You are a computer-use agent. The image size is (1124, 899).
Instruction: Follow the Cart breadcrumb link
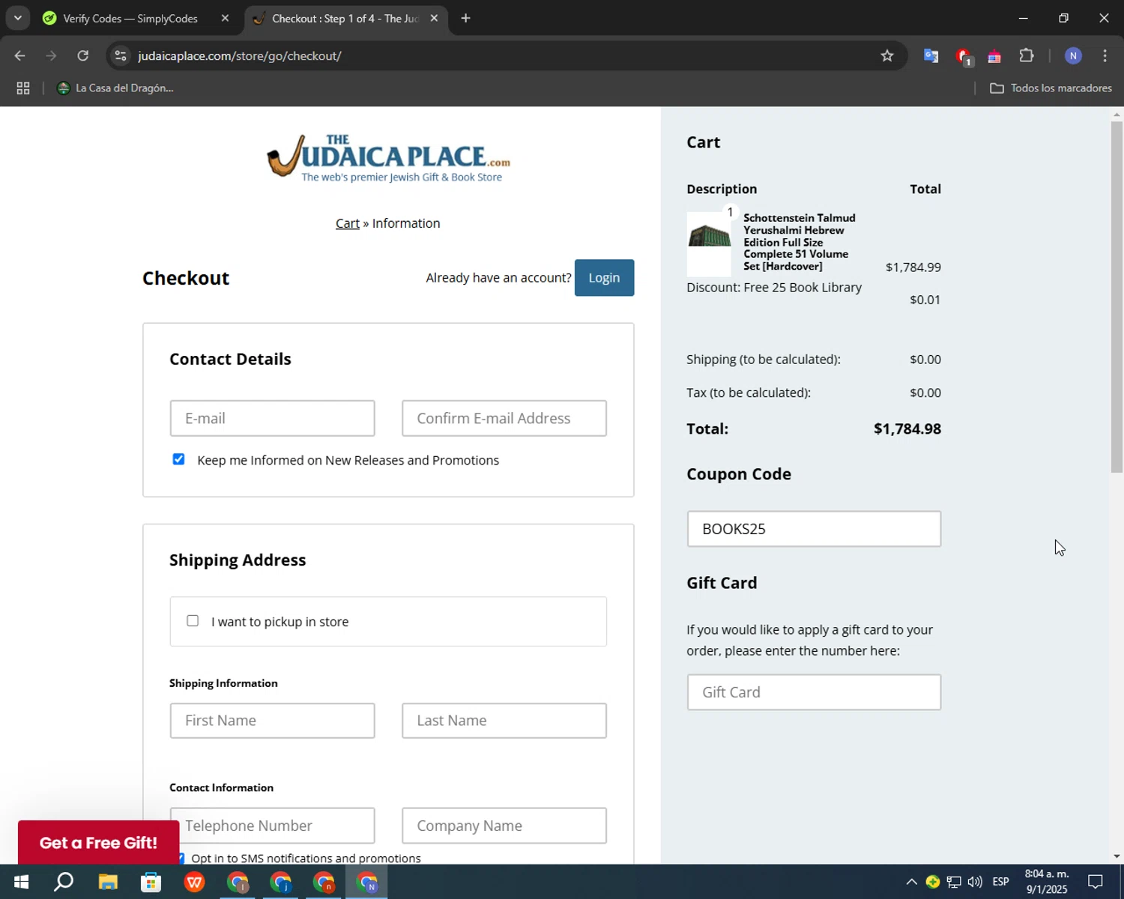[x=348, y=223]
